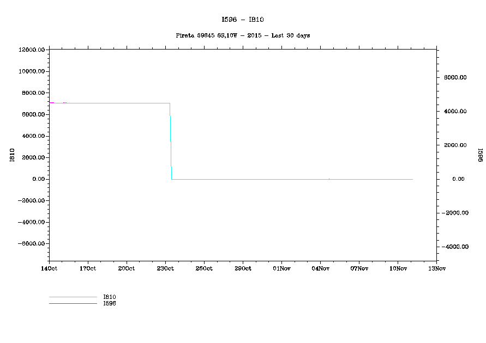Select the I810 legend label
The image size is (486, 343).
(109, 297)
